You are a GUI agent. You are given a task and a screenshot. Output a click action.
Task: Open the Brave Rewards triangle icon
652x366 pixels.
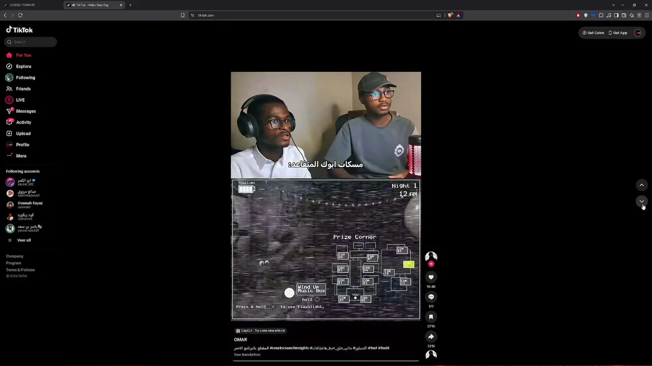pyautogui.click(x=458, y=15)
